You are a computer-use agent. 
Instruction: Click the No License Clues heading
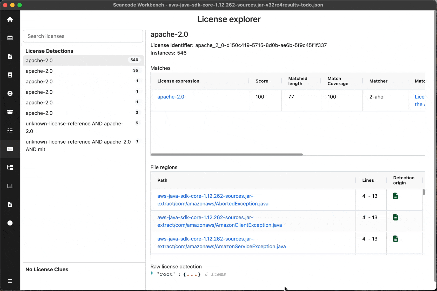coord(47,269)
